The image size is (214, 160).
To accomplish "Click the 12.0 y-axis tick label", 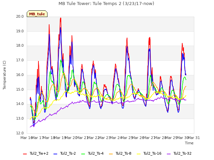I will (x=20, y=133).
